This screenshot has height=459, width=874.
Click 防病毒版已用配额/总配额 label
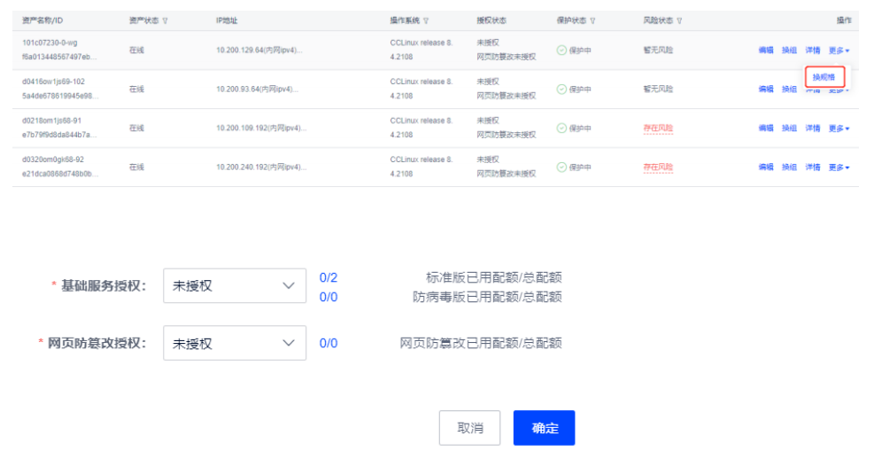tap(487, 297)
